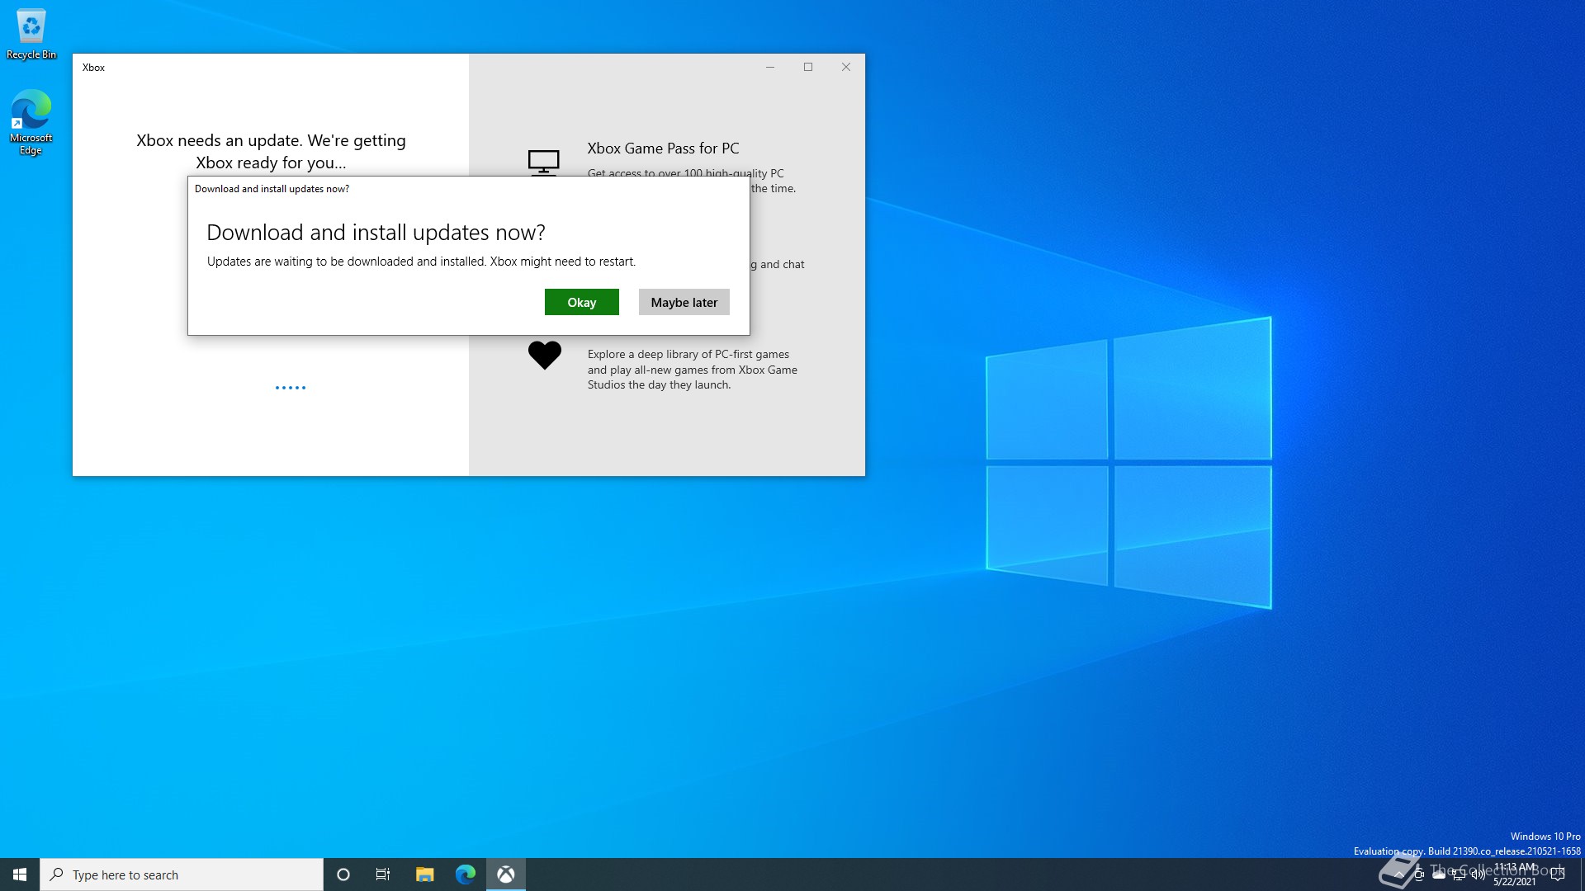
Task: Open the Recycle Bin desktop icon
Action: (31, 34)
